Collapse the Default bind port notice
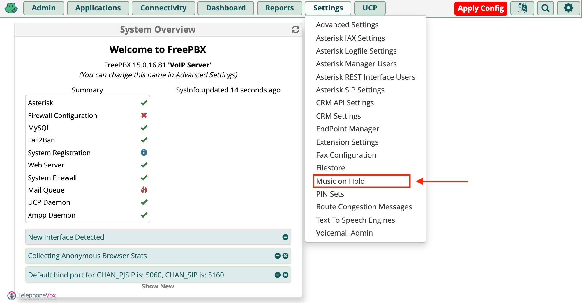Image resolution: width=582 pixels, height=303 pixels. tap(278, 275)
